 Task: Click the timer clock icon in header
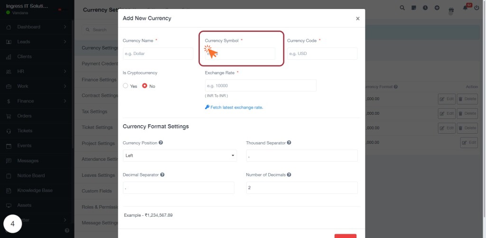click(425, 8)
